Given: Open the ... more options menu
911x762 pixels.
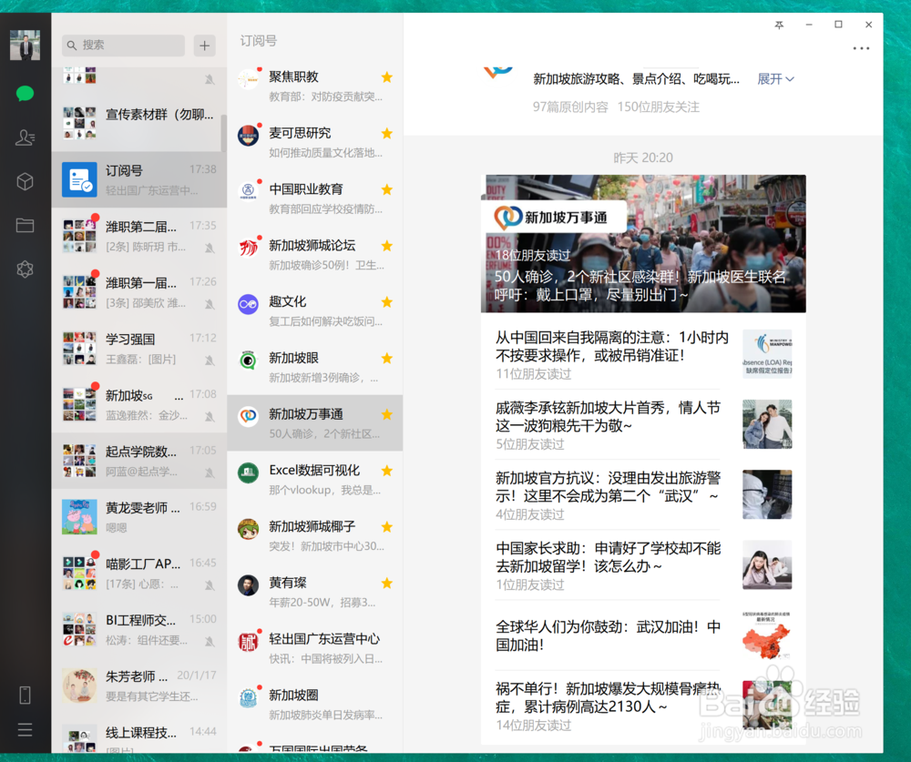Looking at the screenshot, I should point(862,48).
